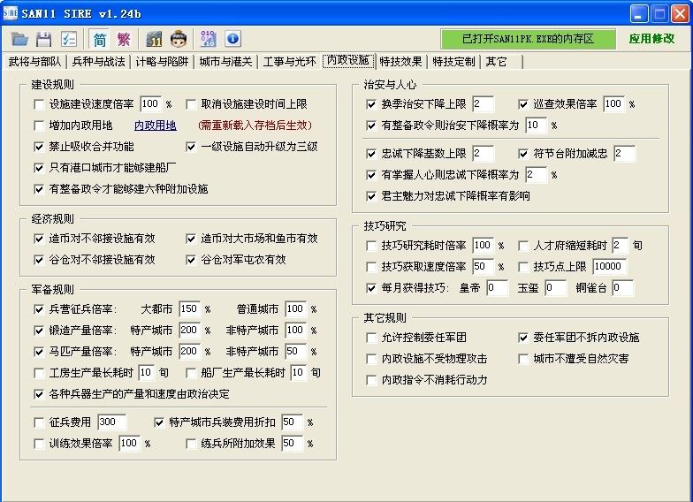Open the 特技效果 tab

click(400, 61)
